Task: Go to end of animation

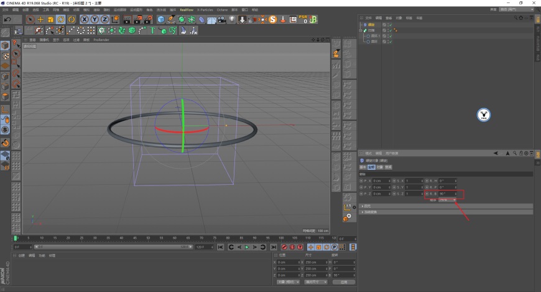Action: point(274,247)
